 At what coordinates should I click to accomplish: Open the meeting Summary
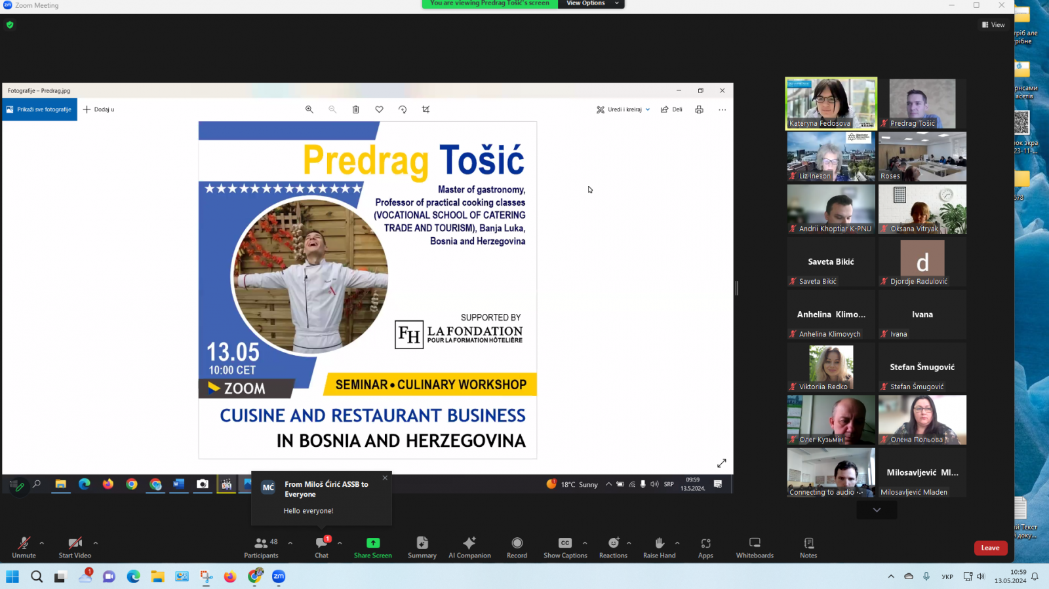(422, 547)
